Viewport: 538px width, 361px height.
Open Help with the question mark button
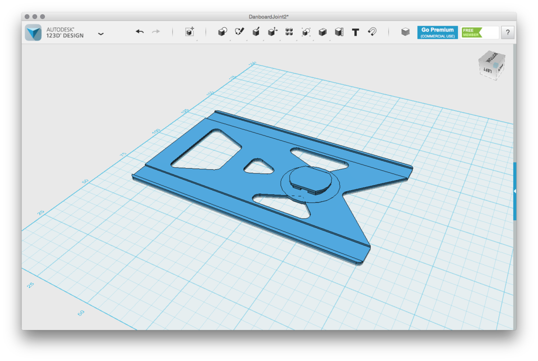point(508,33)
